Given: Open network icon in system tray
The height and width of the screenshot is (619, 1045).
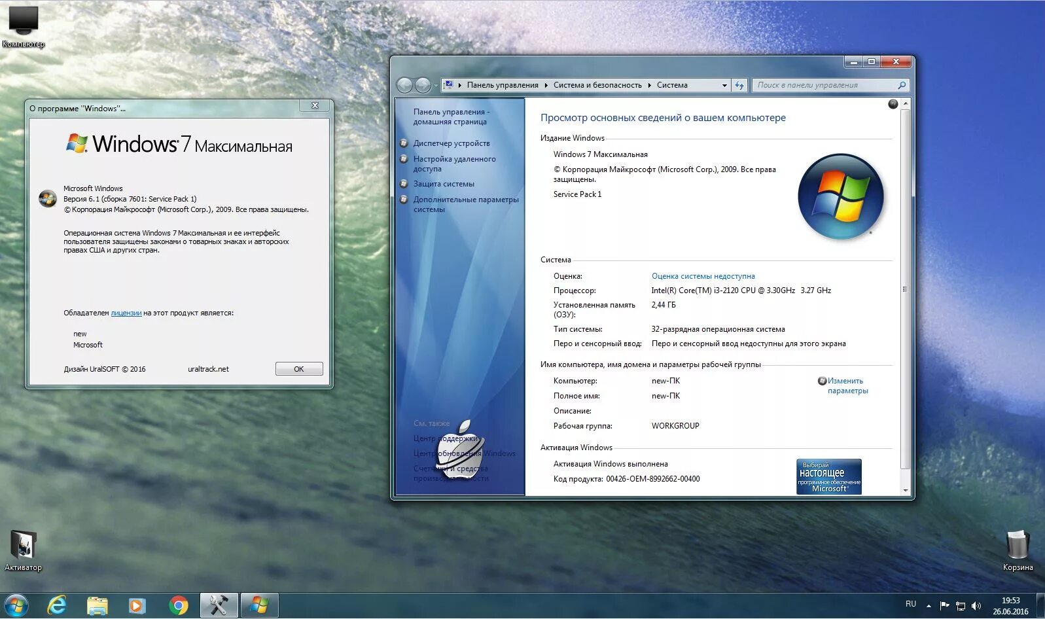Looking at the screenshot, I should (x=961, y=606).
